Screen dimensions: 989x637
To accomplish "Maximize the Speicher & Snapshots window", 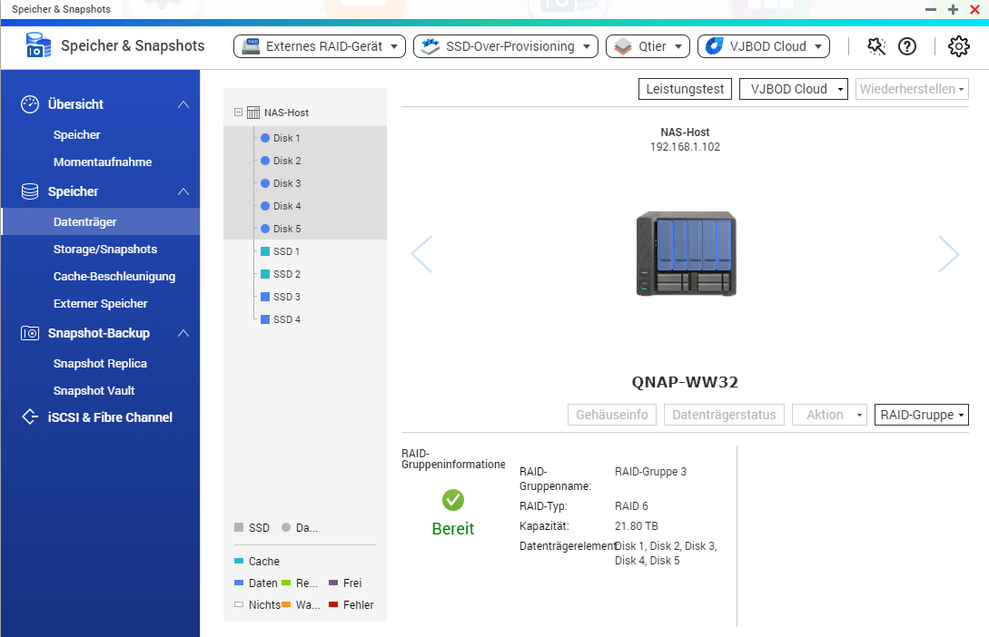I will click(953, 9).
